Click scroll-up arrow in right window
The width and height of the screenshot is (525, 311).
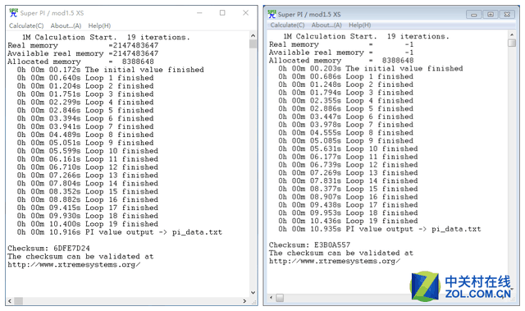click(512, 34)
